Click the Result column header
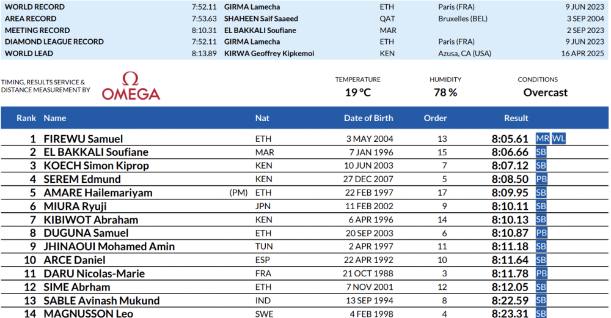611x318 pixels. tap(516, 118)
